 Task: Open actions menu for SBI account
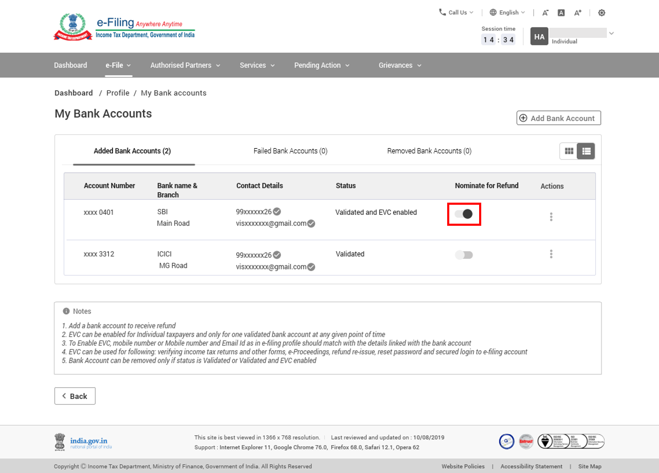(551, 217)
